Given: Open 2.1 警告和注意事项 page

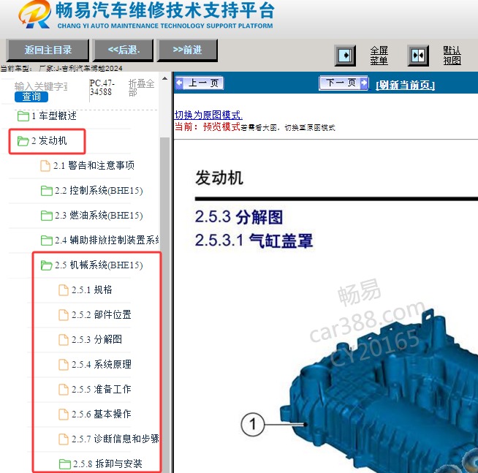Looking at the screenshot, I should [94, 166].
